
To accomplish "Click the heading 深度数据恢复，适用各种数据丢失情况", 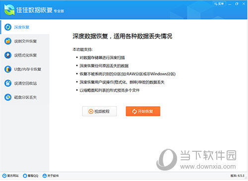I will 123,36.
